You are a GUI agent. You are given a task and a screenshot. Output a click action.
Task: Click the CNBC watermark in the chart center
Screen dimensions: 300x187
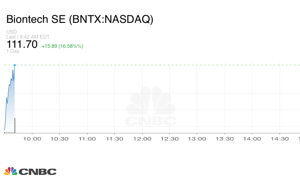pyautogui.click(x=151, y=107)
